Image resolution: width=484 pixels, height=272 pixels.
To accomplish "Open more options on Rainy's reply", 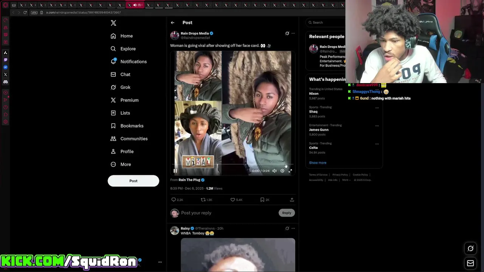I will [x=293, y=228].
